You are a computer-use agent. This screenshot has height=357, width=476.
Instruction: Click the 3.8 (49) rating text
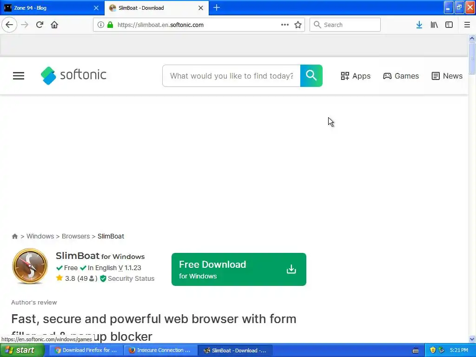[80, 278]
